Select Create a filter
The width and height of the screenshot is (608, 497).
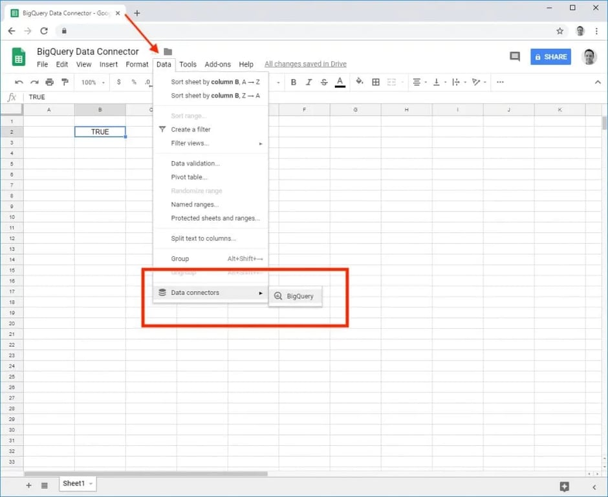(211, 129)
